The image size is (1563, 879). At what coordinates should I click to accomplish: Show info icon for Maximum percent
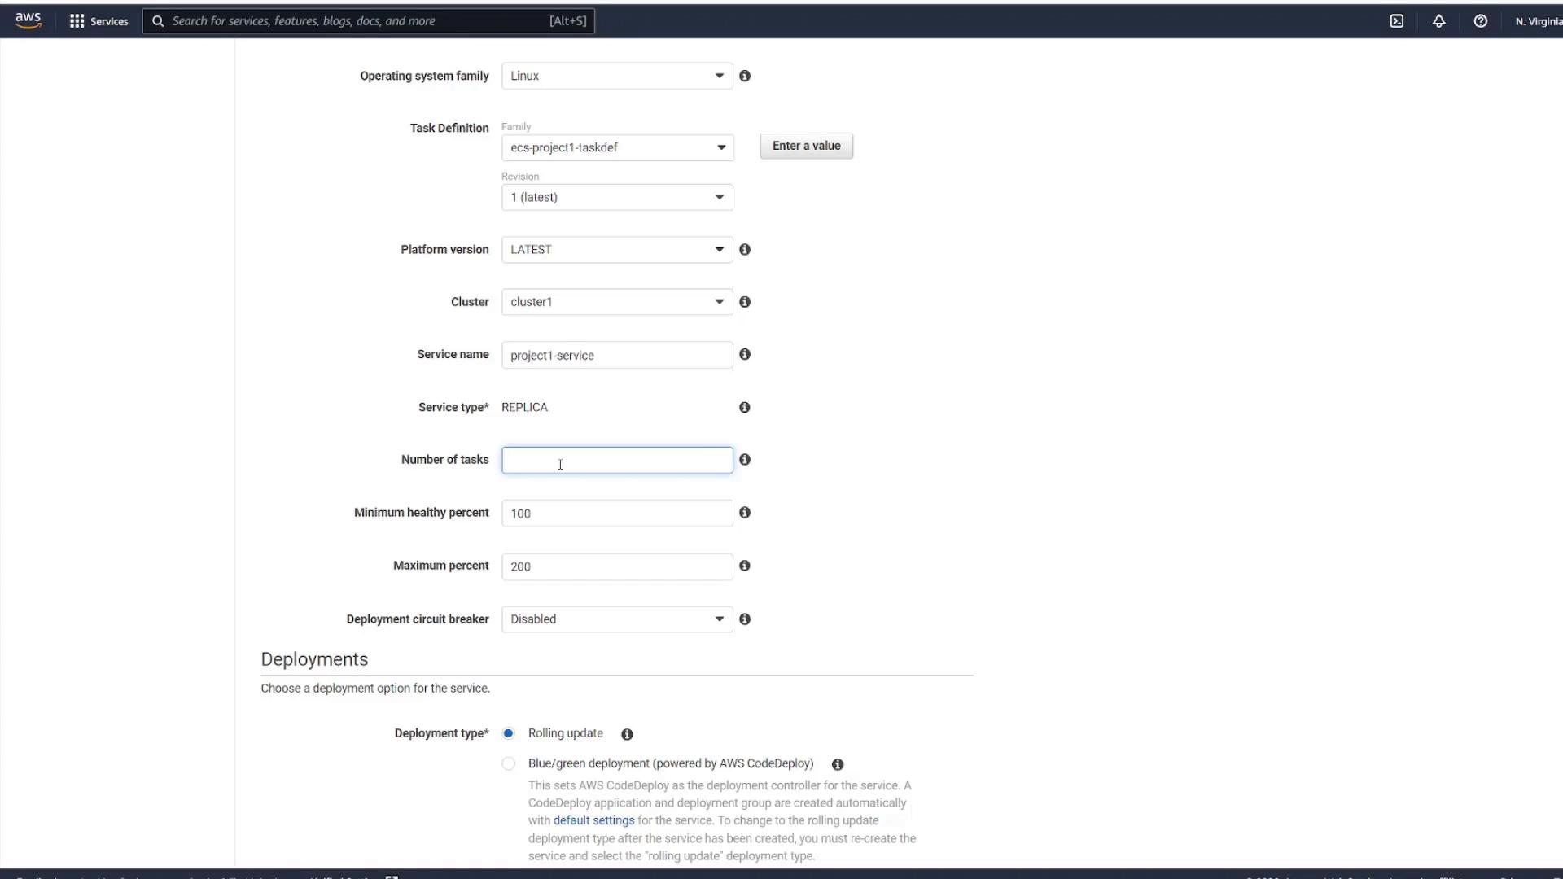tap(745, 566)
